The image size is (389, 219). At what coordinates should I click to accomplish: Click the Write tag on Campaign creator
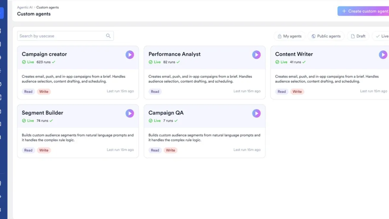click(x=44, y=91)
